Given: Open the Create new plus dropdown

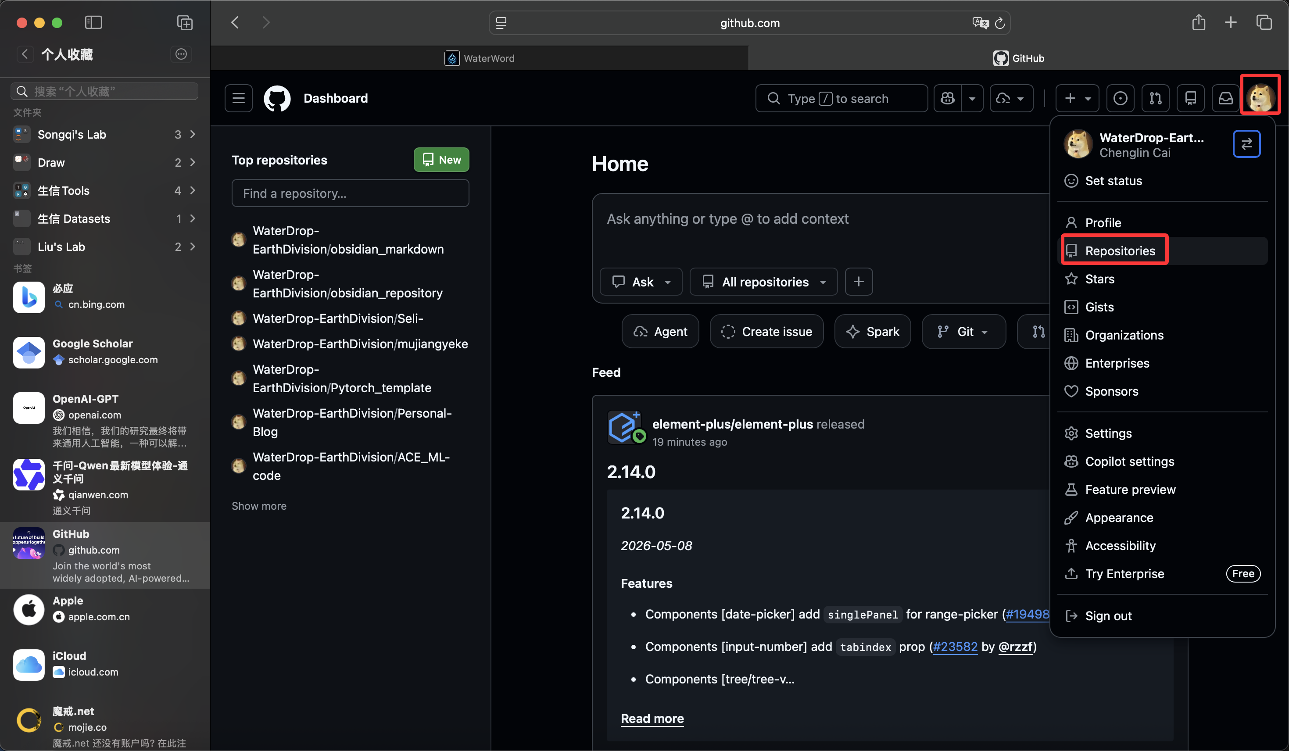Looking at the screenshot, I should (x=1077, y=98).
